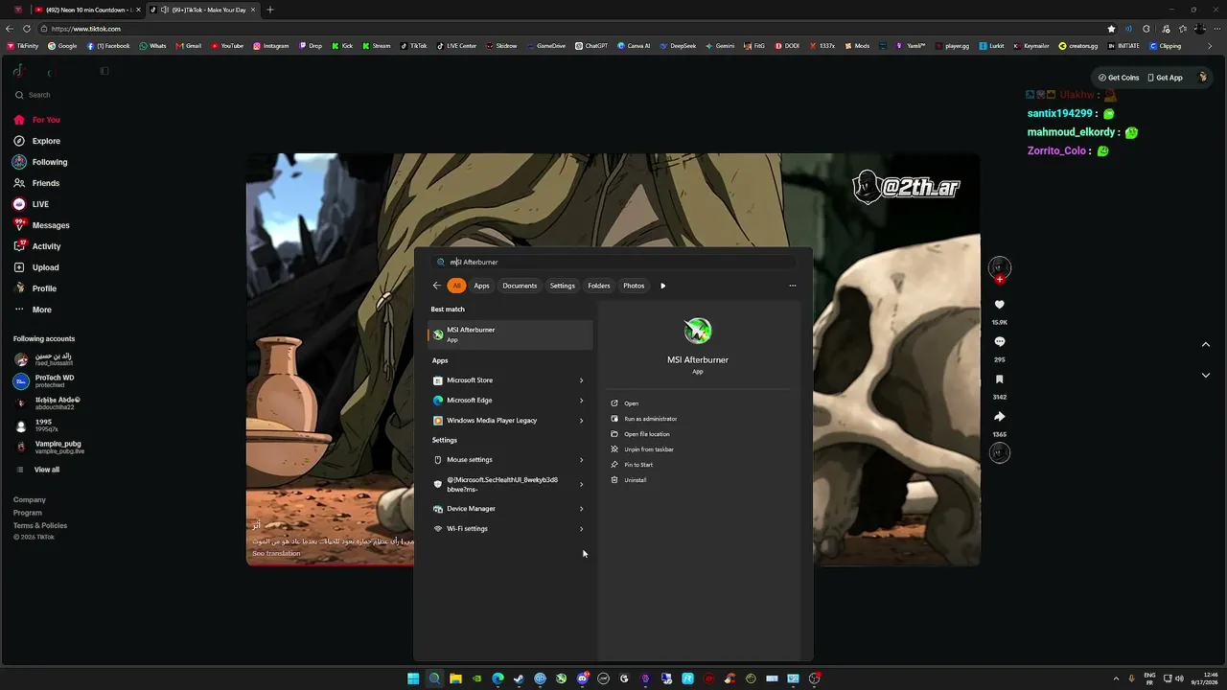Share the video using the arrow icon
The height and width of the screenshot is (690, 1227).
pos(999,417)
